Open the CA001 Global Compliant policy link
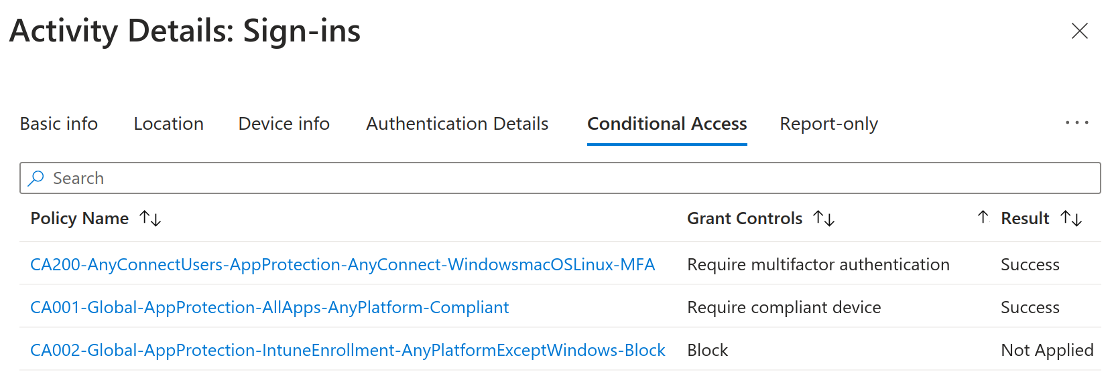1112x374 pixels. pos(269,307)
